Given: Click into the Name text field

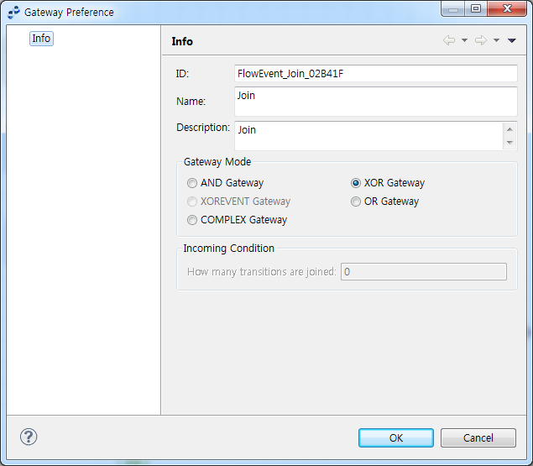Looking at the screenshot, I should pyautogui.click(x=376, y=102).
